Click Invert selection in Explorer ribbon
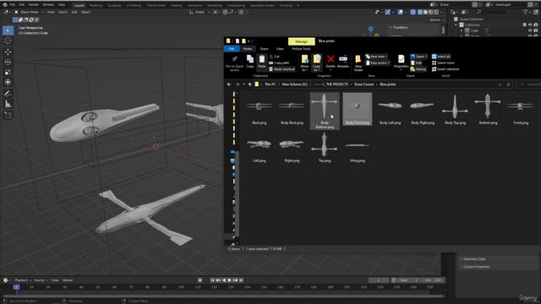This screenshot has height=304, width=541. (445, 69)
